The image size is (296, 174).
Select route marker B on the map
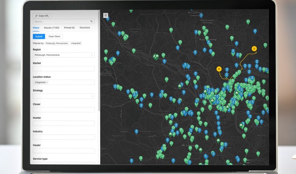coord(219,69)
